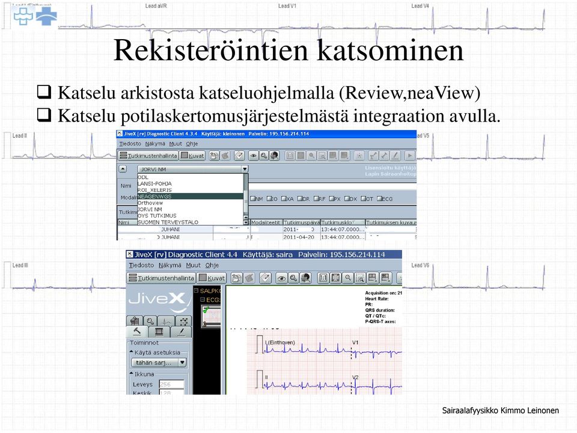
Task: Click the zoom-region selection icon in 4.4 toolbar
Action: [x=360, y=278]
